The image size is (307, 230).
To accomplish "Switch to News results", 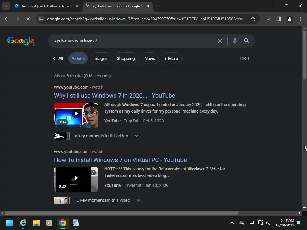I will pos(150,58).
